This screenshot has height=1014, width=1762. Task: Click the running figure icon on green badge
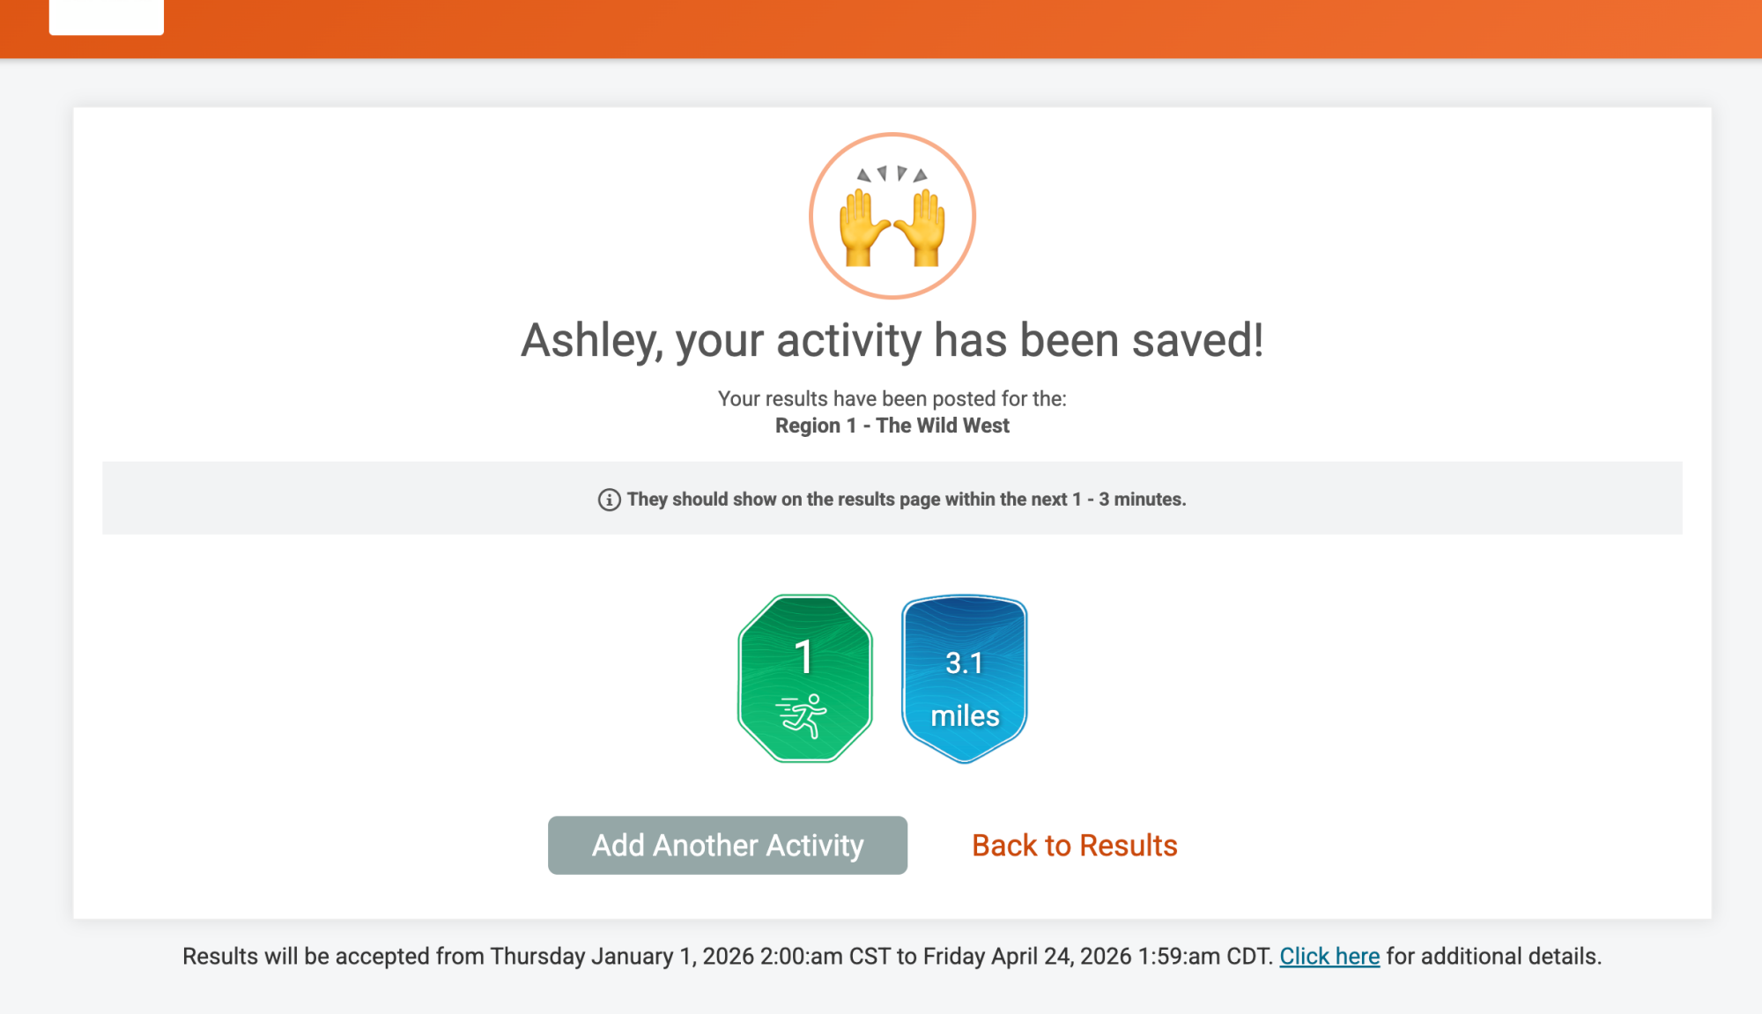coord(802,714)
